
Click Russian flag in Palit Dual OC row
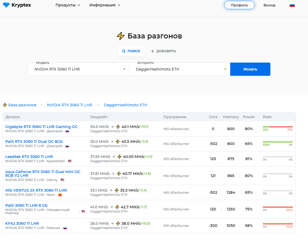[67, 146]
